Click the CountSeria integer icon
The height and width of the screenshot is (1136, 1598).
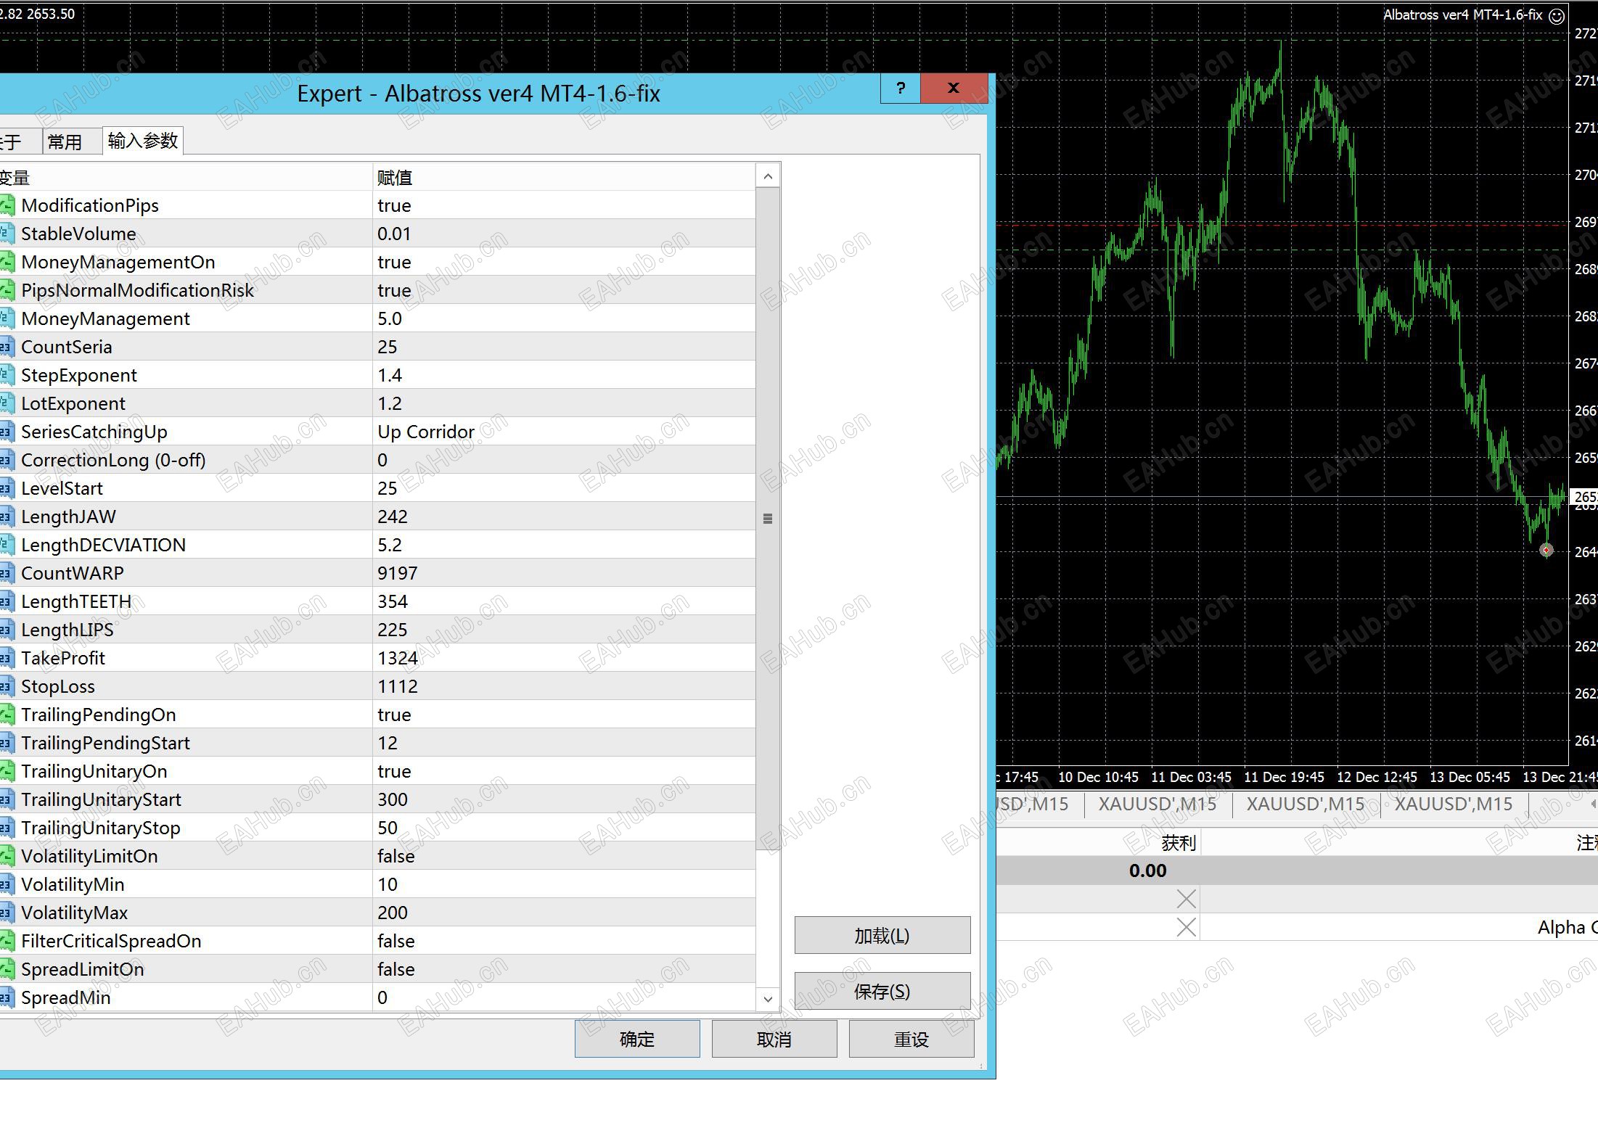(7, 347)
